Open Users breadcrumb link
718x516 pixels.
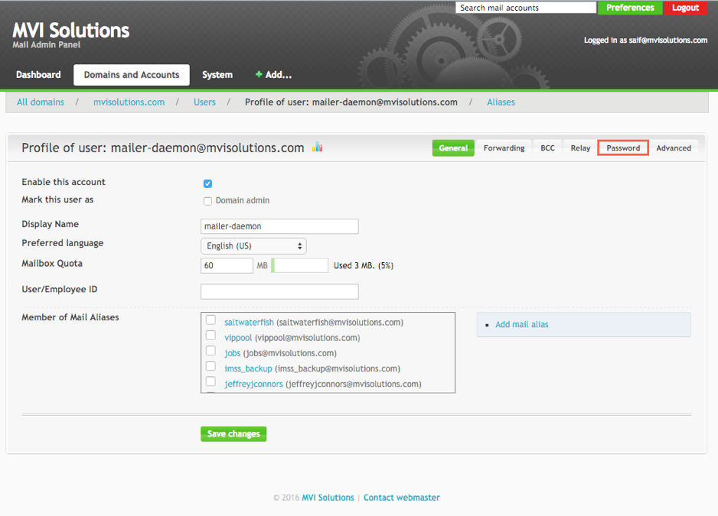(x=204, y=102)
